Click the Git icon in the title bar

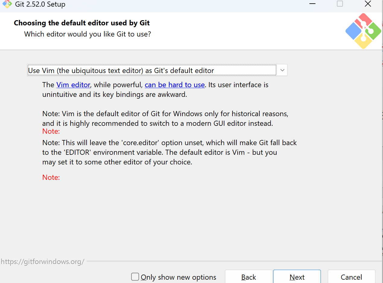pos(7,4)
